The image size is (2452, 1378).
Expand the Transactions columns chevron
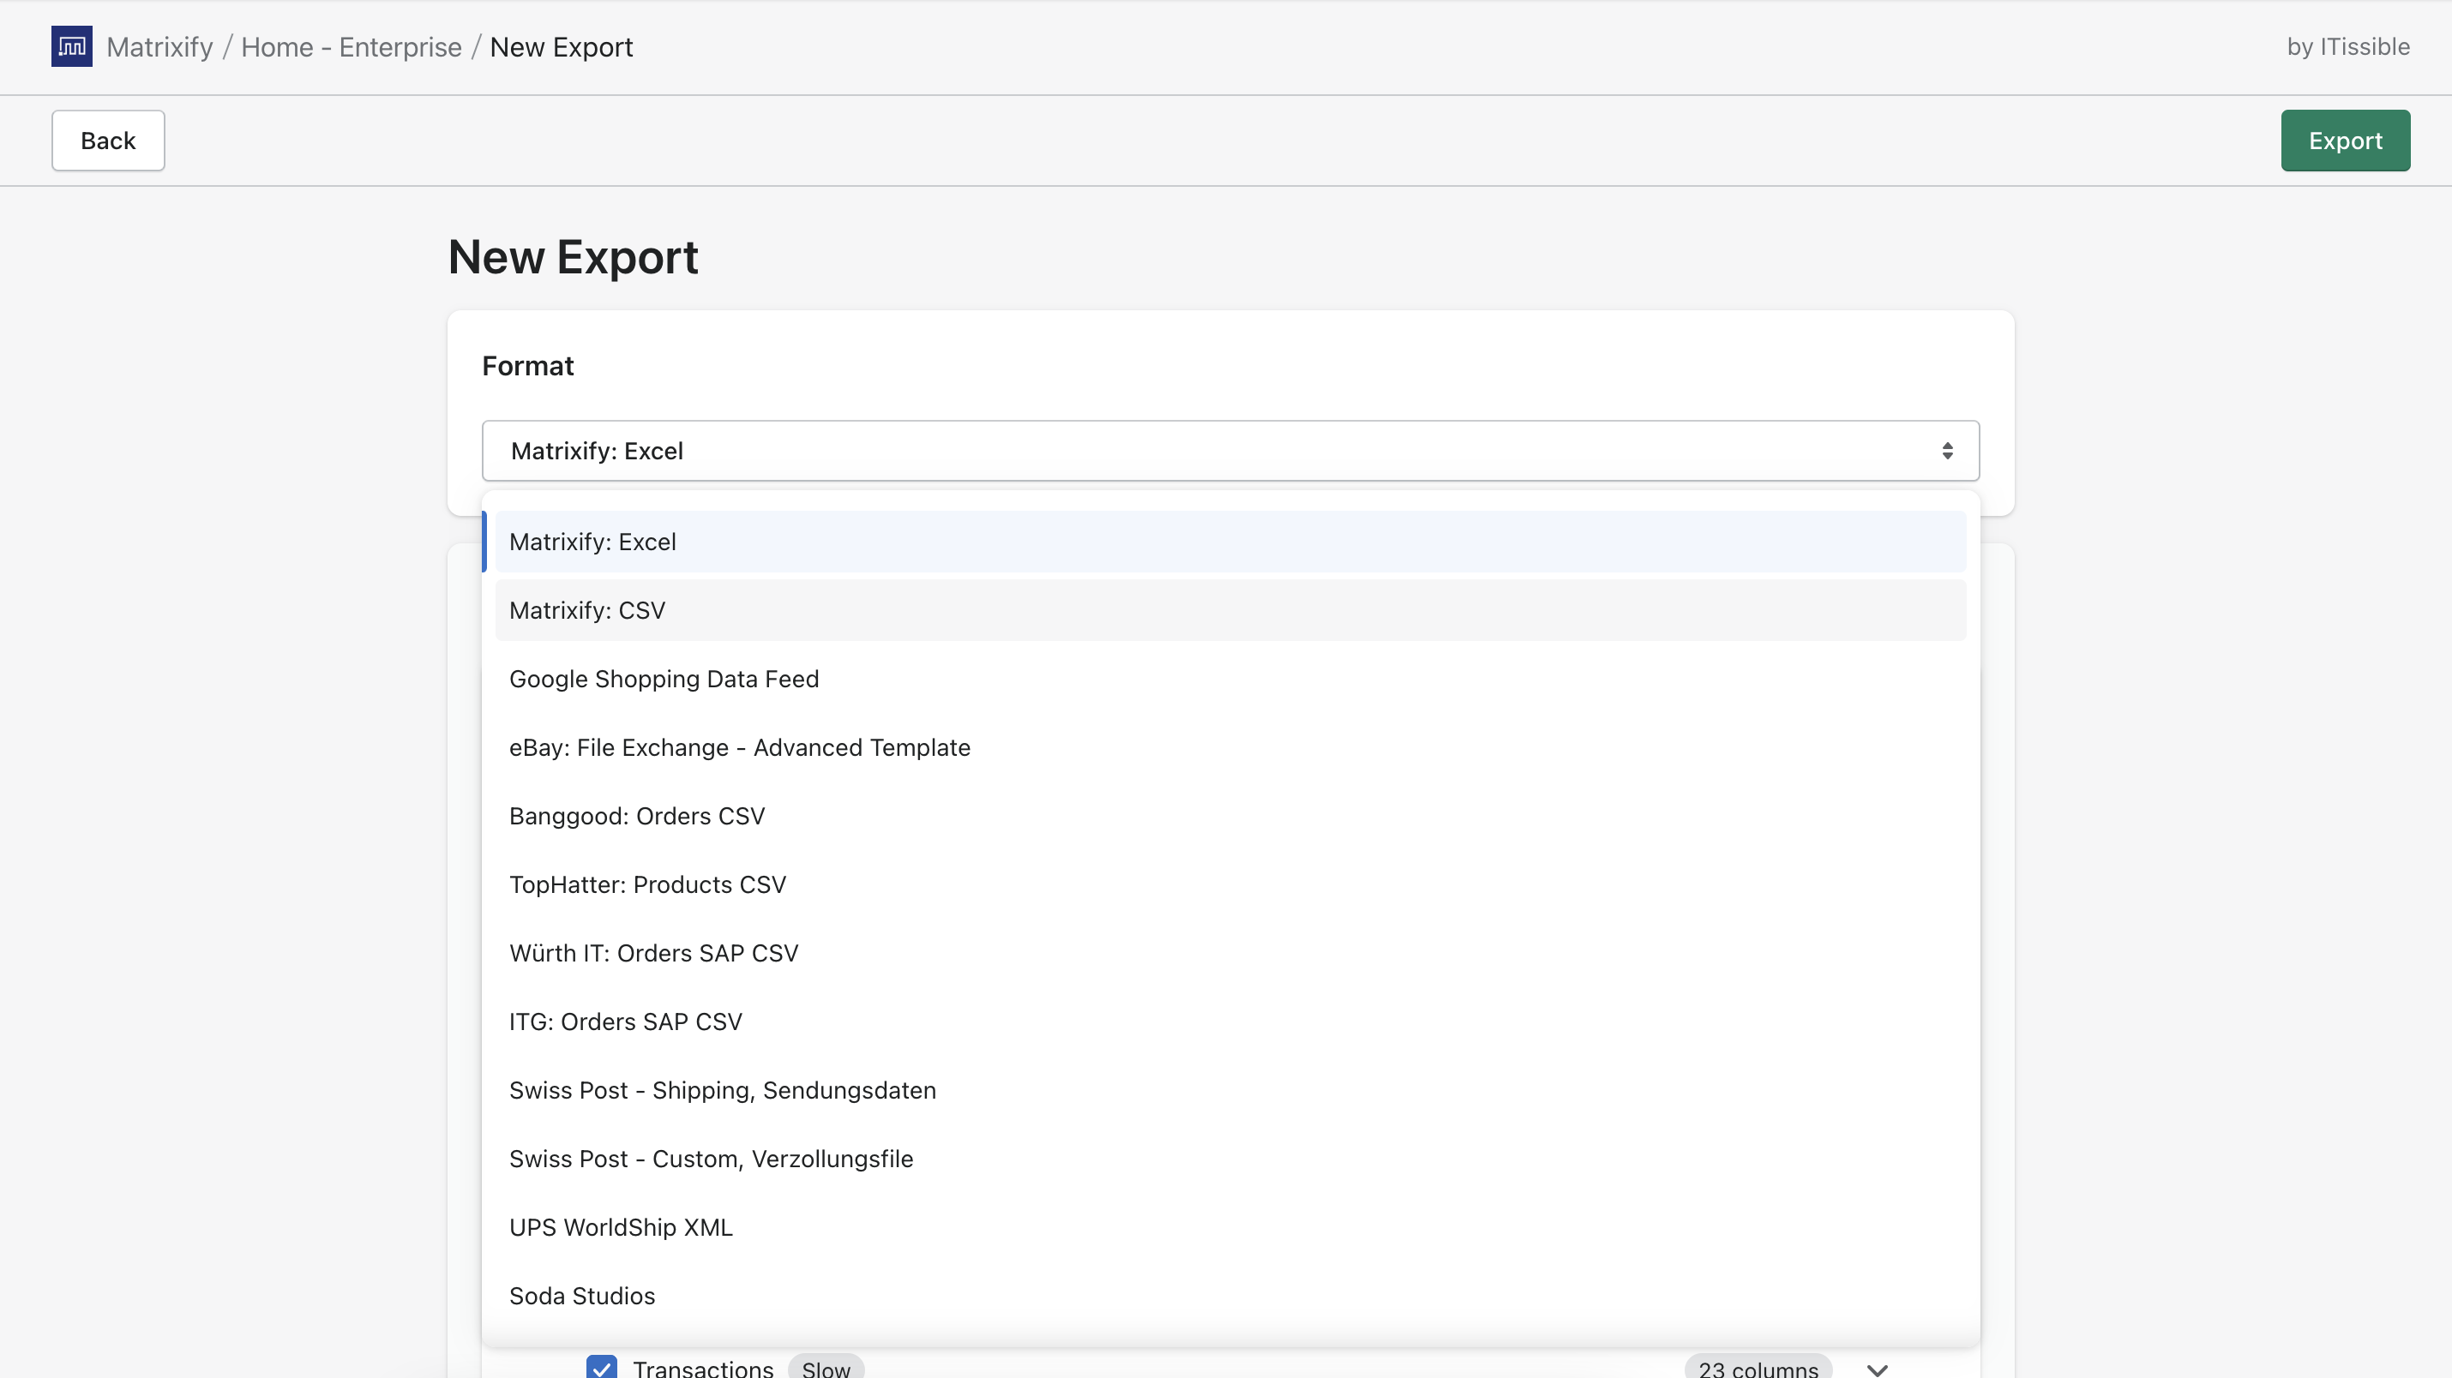[1877, 1369]
